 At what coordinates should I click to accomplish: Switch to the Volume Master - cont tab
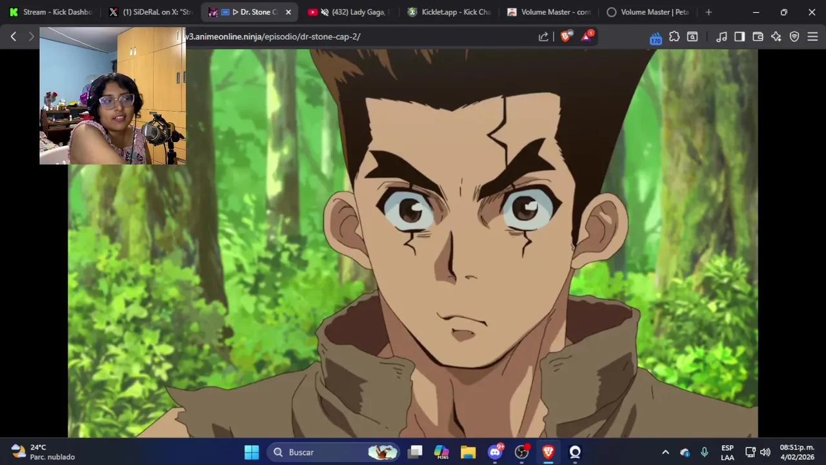coord(549,12)
